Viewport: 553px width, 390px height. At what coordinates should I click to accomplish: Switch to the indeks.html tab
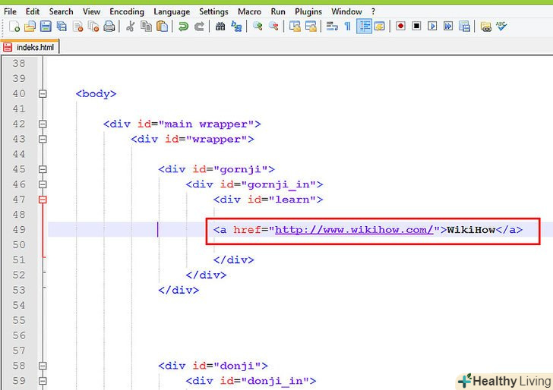[31, 47]
